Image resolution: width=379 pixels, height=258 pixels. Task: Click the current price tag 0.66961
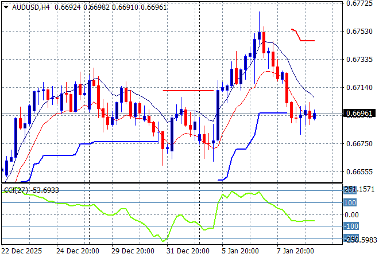point(360,114)
